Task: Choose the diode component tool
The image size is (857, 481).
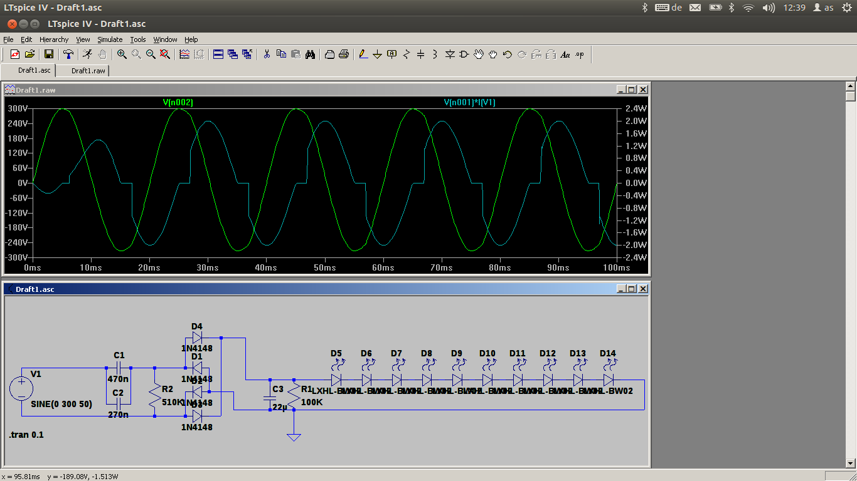Action: pos(450,54)
